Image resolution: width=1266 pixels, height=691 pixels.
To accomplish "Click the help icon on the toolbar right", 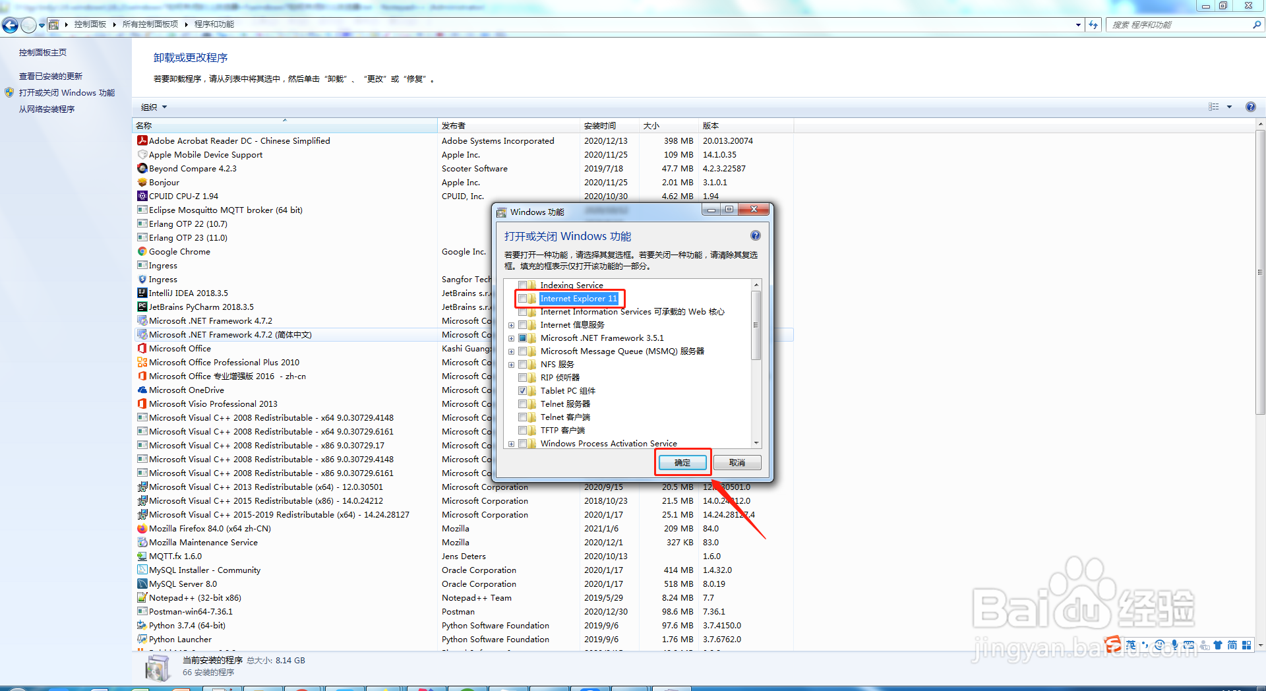I will tap(1250, 107).
